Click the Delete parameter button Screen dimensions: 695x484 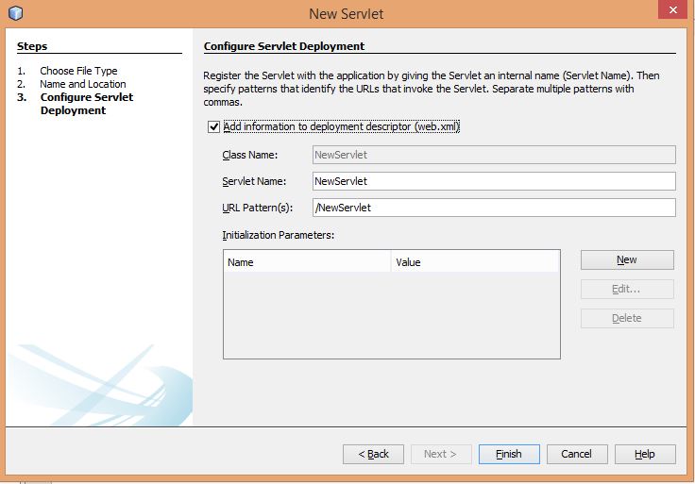pos(627,319)
